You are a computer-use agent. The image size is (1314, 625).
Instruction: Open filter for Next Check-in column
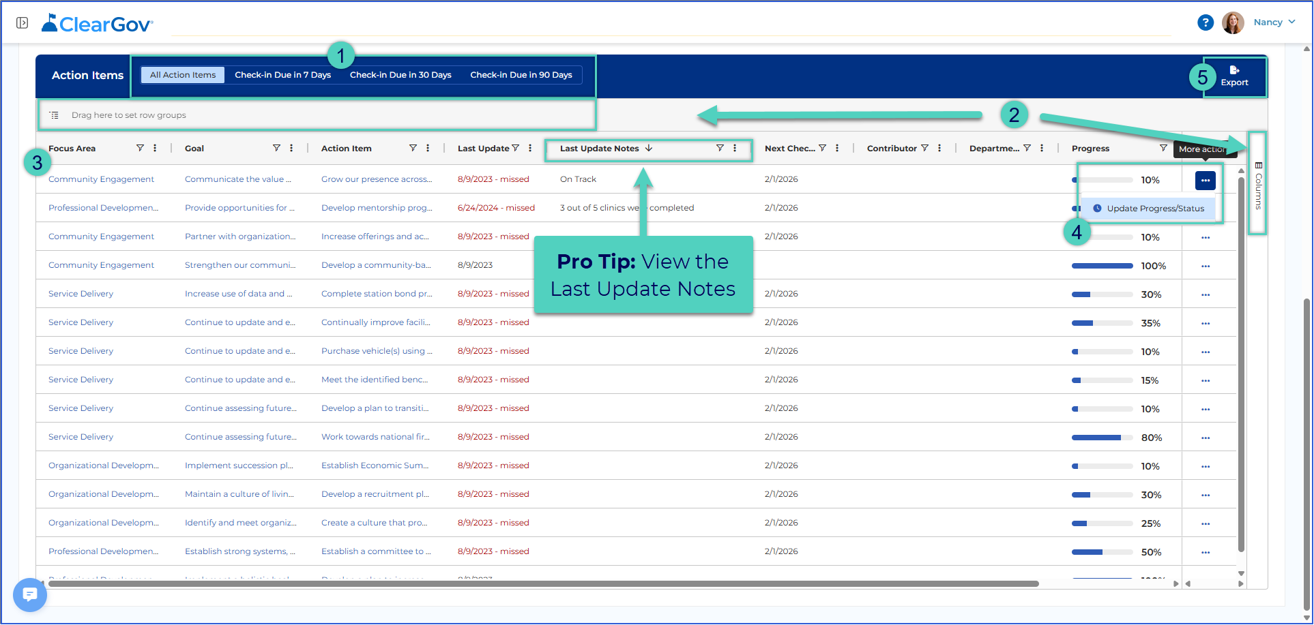point(822,148)
